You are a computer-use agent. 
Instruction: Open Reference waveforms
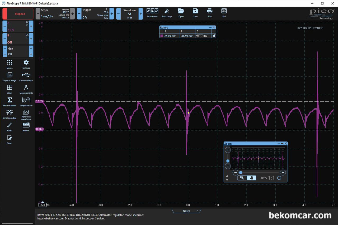click(26, 115)
